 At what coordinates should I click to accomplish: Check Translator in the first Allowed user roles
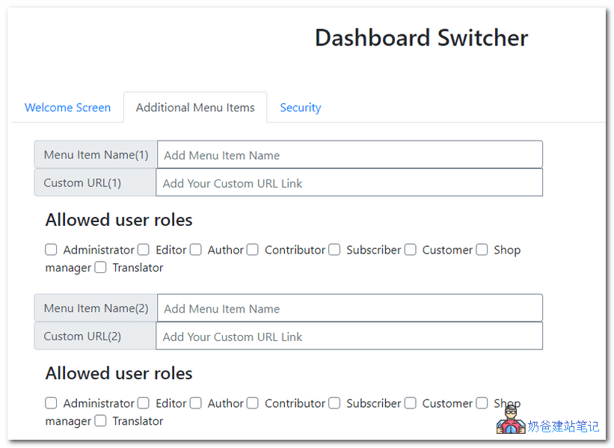pyautogui.click(x=100, y=267)
